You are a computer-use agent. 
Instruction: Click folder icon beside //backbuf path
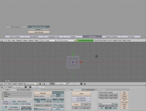coord(3,94)
